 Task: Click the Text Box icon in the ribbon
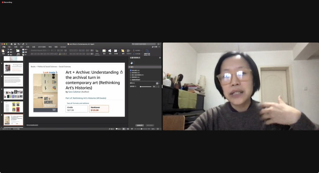pos(115,51)
